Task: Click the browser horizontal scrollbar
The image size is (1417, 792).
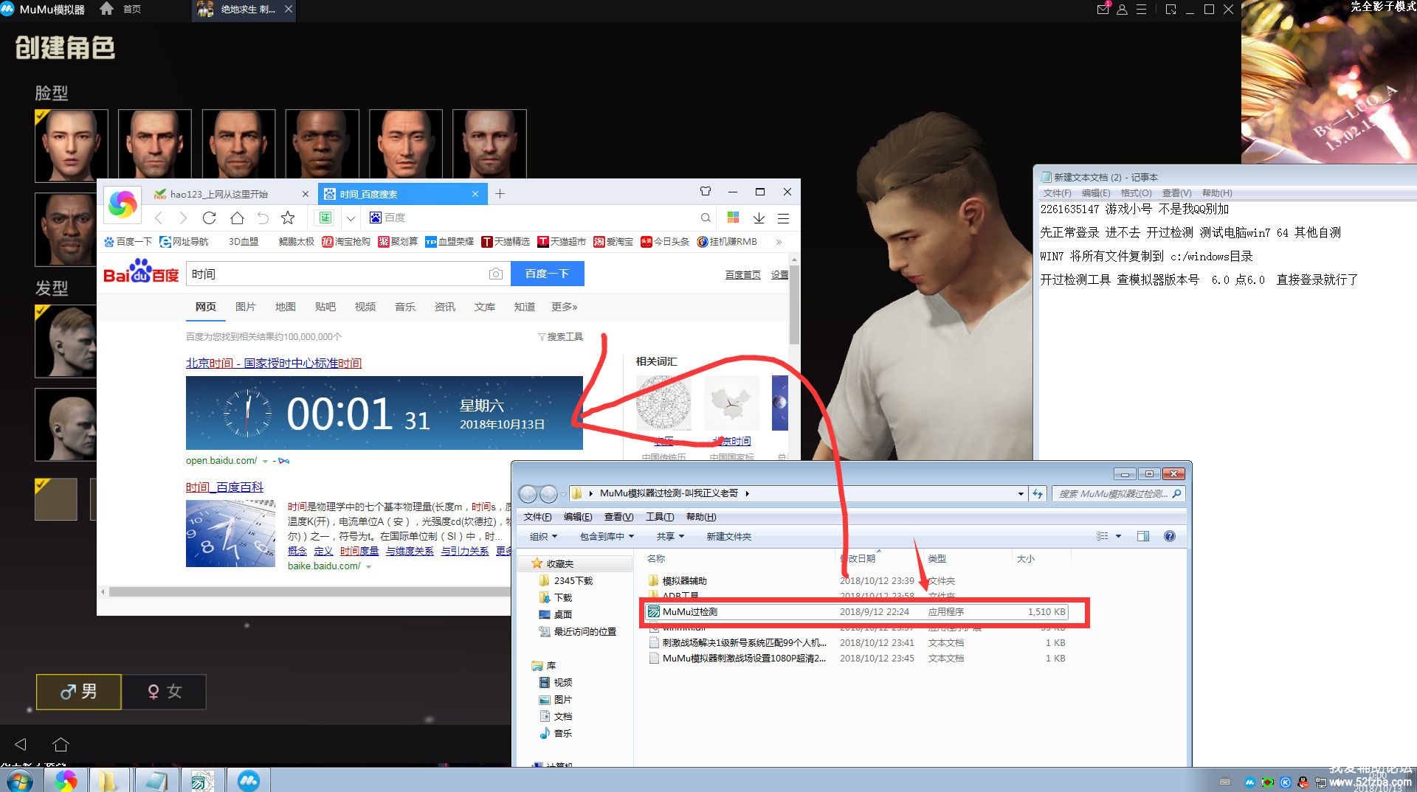Action: coord(310,591)
